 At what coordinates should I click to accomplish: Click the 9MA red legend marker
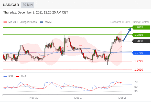[17, 76]
